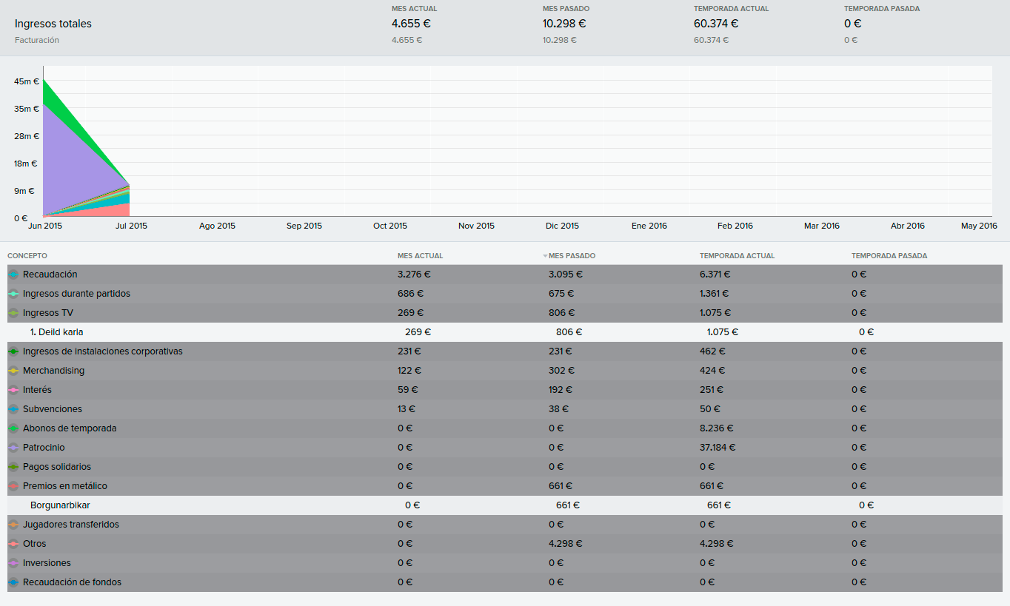The width and height of the screenshot is (1010, 606).
Task: Sort table by Mes Actual column
Action: (420, 256)
